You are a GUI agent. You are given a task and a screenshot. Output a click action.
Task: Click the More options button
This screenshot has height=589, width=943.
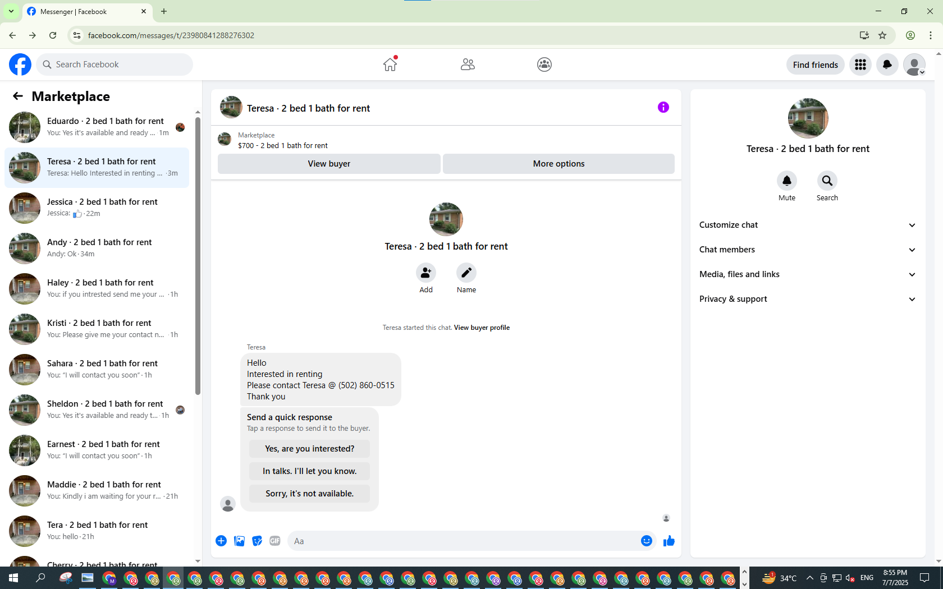559,164
